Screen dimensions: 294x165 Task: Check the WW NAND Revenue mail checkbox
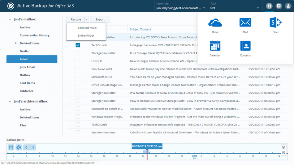(78, 93)
